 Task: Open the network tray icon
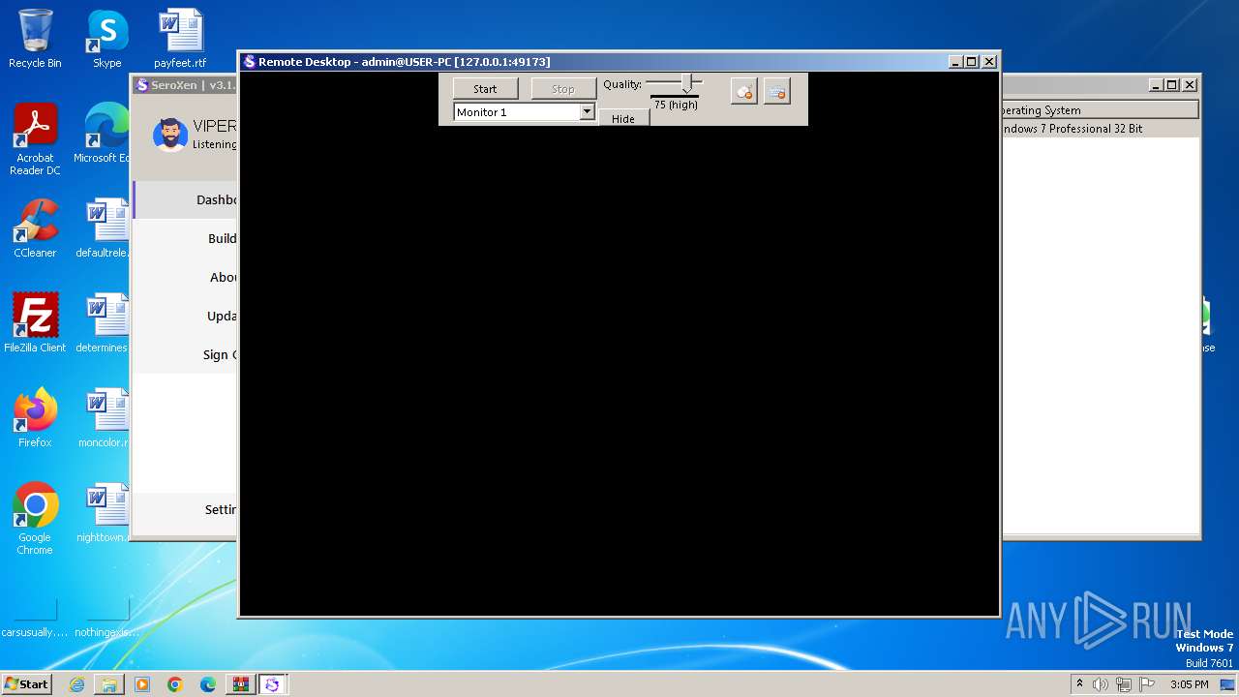[1123, 684]
